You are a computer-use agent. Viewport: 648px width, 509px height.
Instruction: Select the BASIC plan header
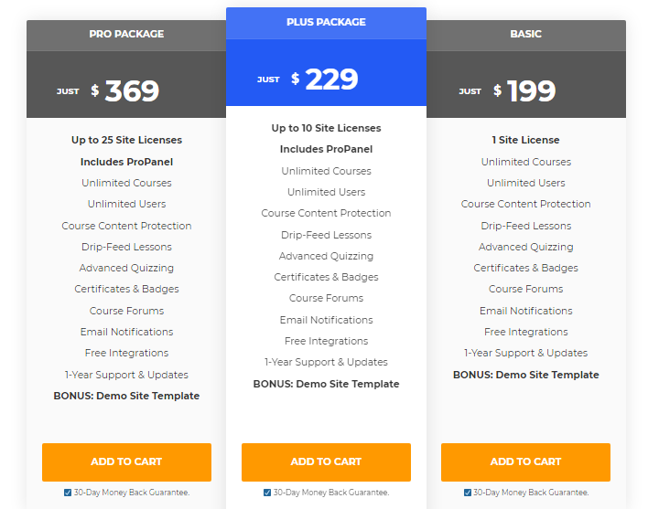click(x=525, y=35)
